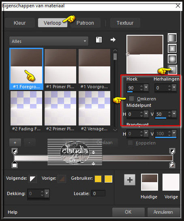Select the linear gradient style icon
Image resolution: width=184 pixels, height=221 pixels.
(x=172, y=38)
